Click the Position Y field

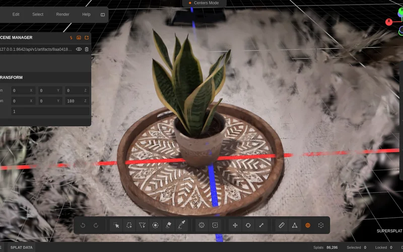[50, 91]
